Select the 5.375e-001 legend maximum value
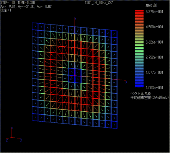Viewport: 170px width, 153px height. click(154, 12)
